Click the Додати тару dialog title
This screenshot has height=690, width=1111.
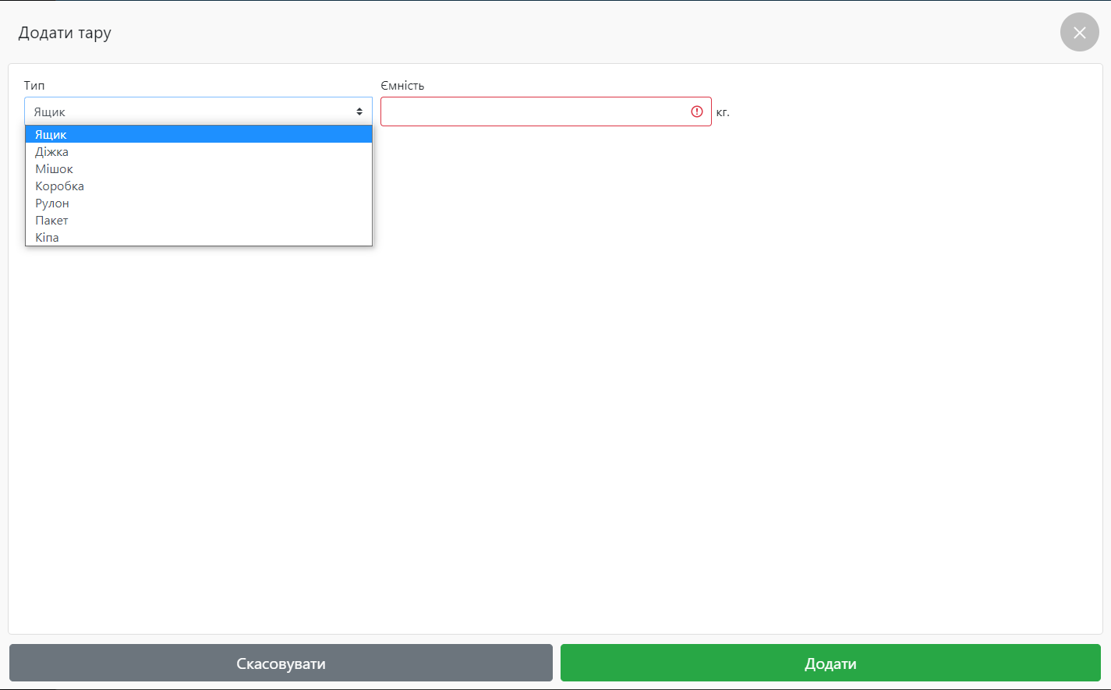tap(65, 33)
